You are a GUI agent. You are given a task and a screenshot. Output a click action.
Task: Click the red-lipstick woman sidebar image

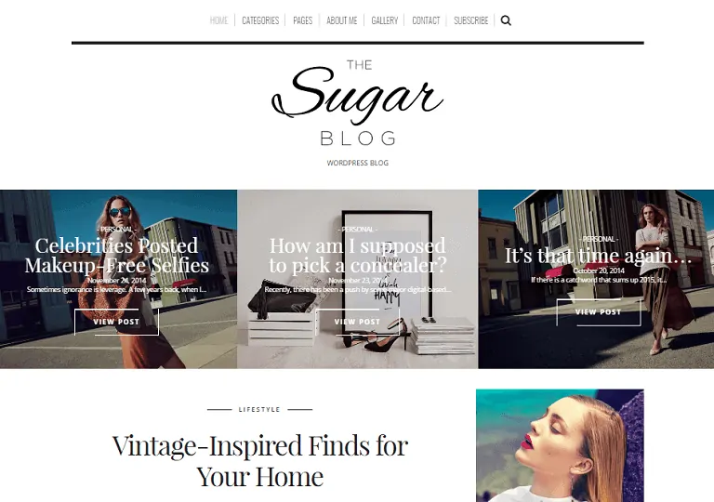click(560, 445)
